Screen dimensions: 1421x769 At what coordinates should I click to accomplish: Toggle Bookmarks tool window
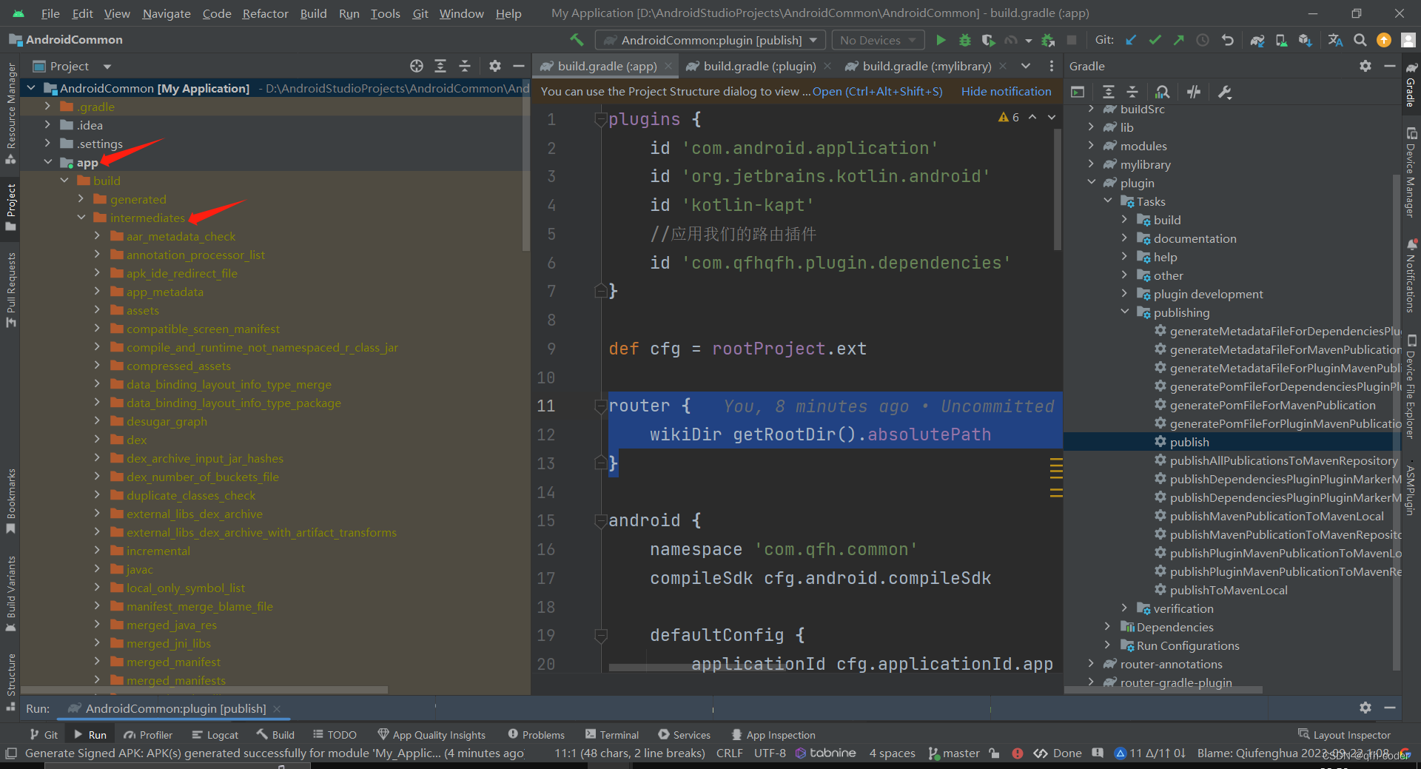[10, 501]
